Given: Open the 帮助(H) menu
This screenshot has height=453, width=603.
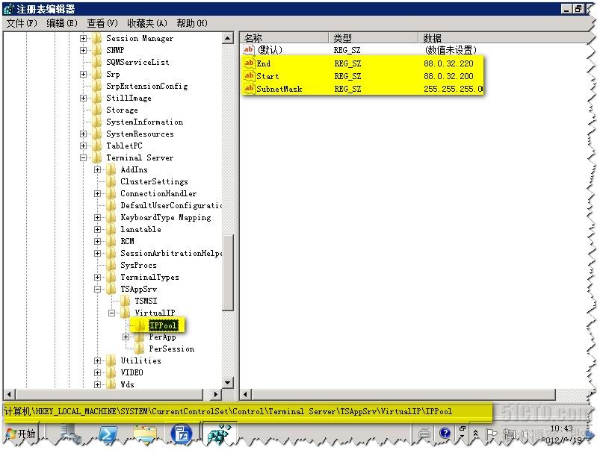Looking at the screenshot, I should tap(192, 23).
